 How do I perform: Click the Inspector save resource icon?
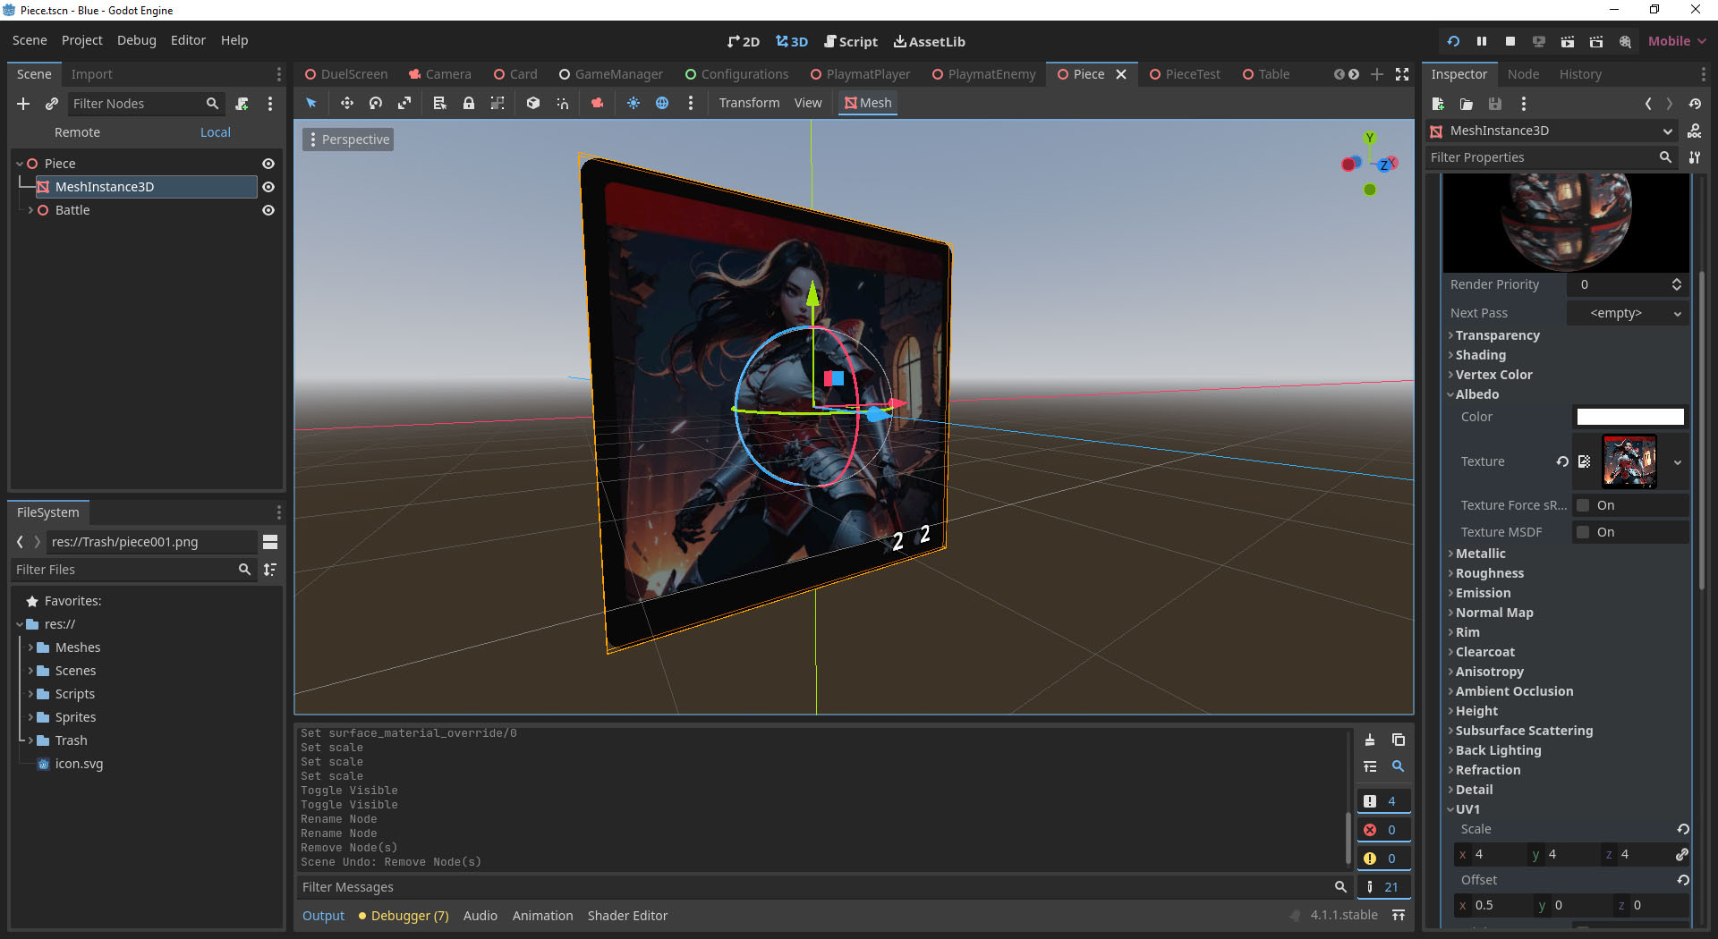1494,104
